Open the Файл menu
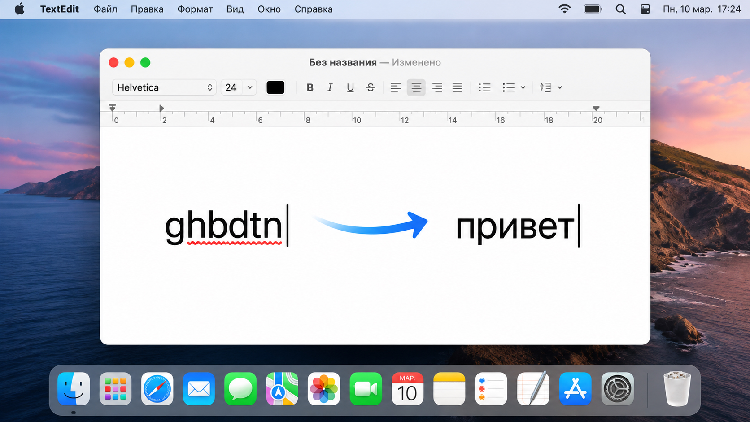The height and width of the screenshot is (422, 750). (x=105, y=9)
